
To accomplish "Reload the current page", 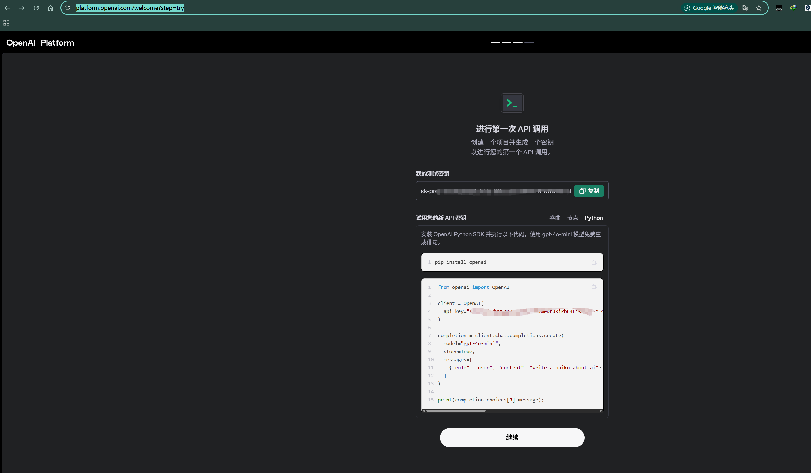I will point(36,8).
